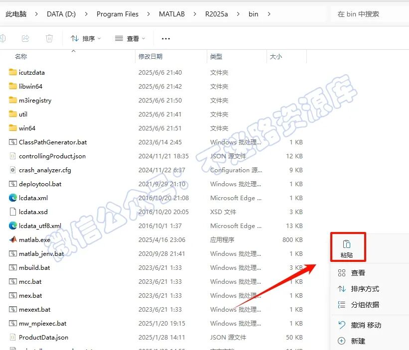This screenshot has width=409, height=350.
Task: Click the mbuild.bat file icon
Action: pos(13,267)
